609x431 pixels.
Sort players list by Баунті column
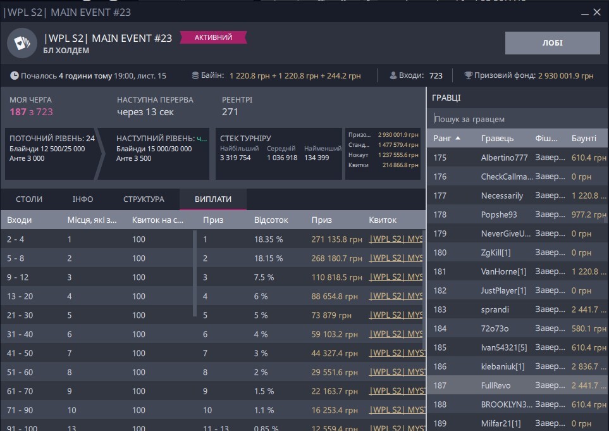pos(584,138)
